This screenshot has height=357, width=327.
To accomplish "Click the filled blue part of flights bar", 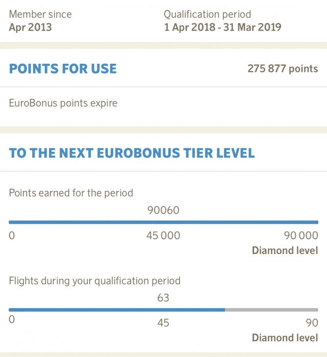I will [117, 310].
